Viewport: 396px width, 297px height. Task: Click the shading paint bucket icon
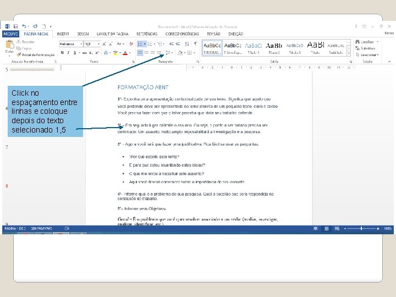[x=180, y=53]
